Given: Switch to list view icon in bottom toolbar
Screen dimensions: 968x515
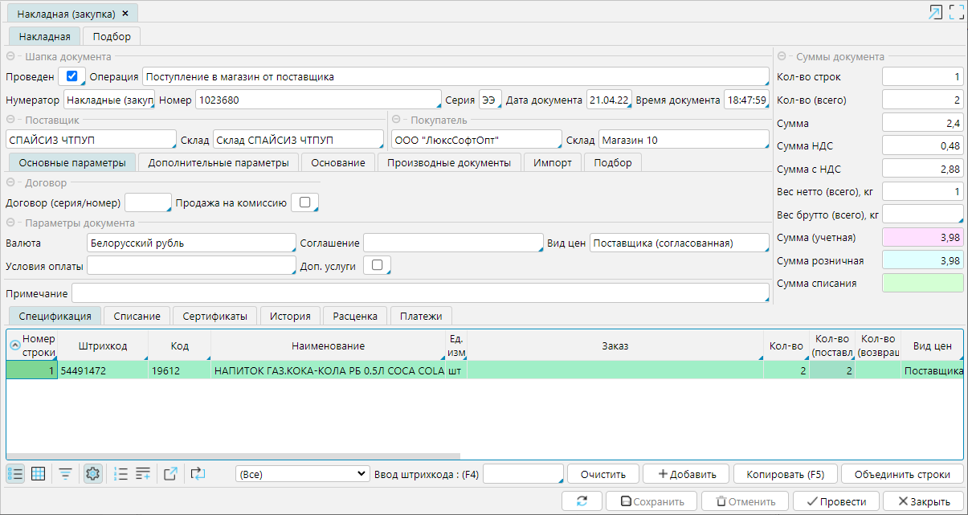Looking at the screenshot, I should pos(15,474).
